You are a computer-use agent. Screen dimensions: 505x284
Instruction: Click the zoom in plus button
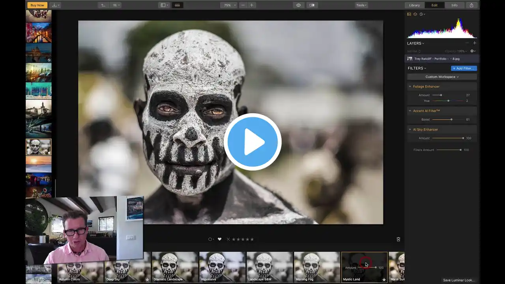pyautogui.click(x=252, y=5)
